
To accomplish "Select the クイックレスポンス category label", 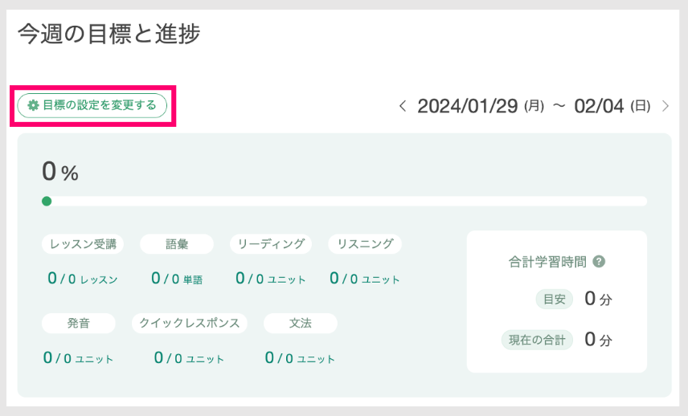I will 190,323.
